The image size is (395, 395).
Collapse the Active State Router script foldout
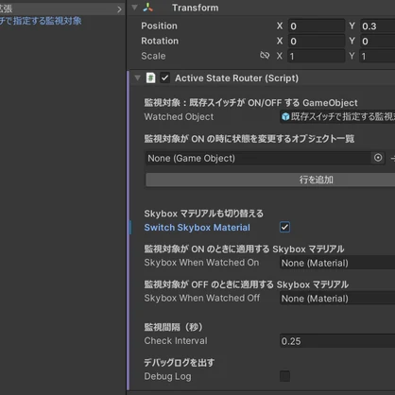(137, 77)
